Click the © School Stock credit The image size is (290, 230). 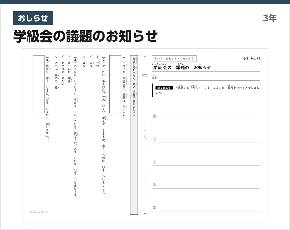[39, 212]
